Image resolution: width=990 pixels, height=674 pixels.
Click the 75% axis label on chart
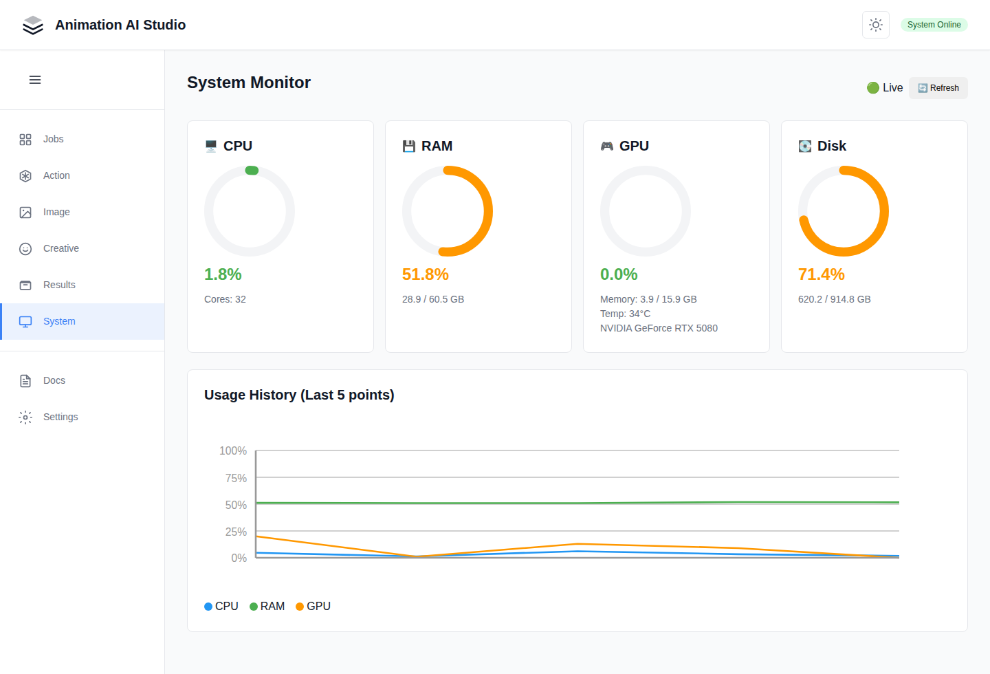[236, 478]
